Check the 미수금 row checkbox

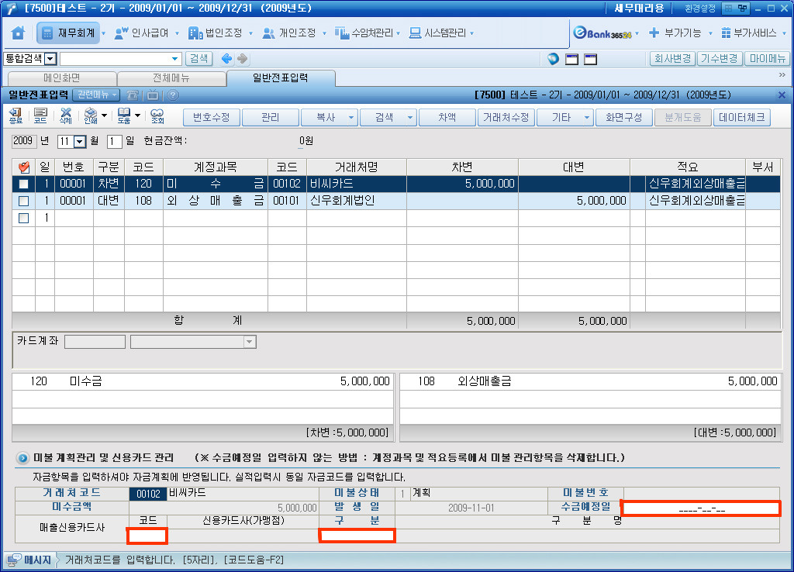(x=23, y=184)
